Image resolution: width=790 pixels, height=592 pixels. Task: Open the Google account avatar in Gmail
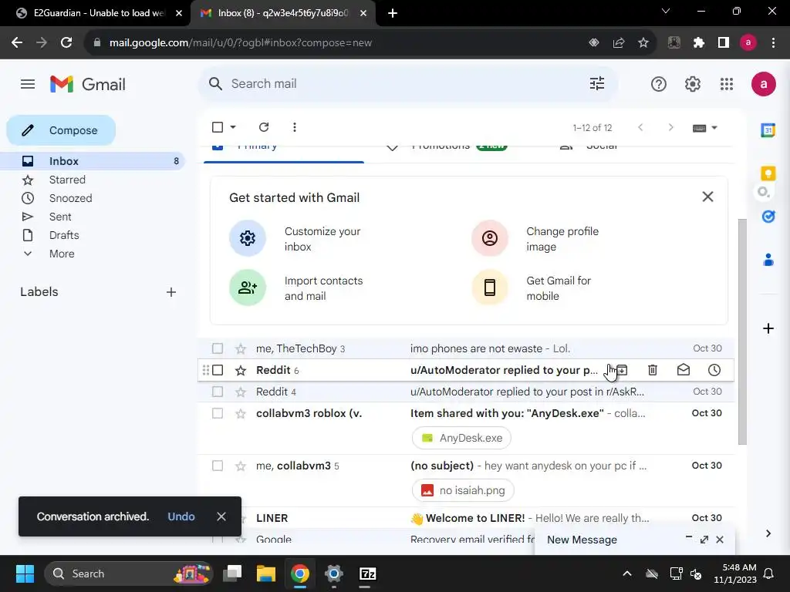[x=763, y=84]
